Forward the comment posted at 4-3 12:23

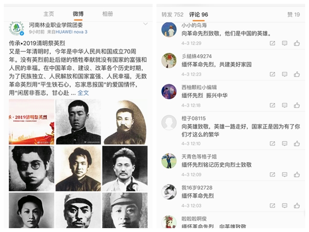[x=272, y=74]
